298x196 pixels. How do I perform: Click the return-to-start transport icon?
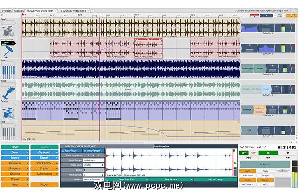point(248,158)
